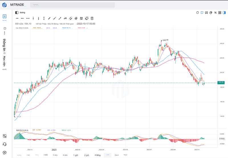Toggle the note annotation icon in top toolbar

[202, 13]
